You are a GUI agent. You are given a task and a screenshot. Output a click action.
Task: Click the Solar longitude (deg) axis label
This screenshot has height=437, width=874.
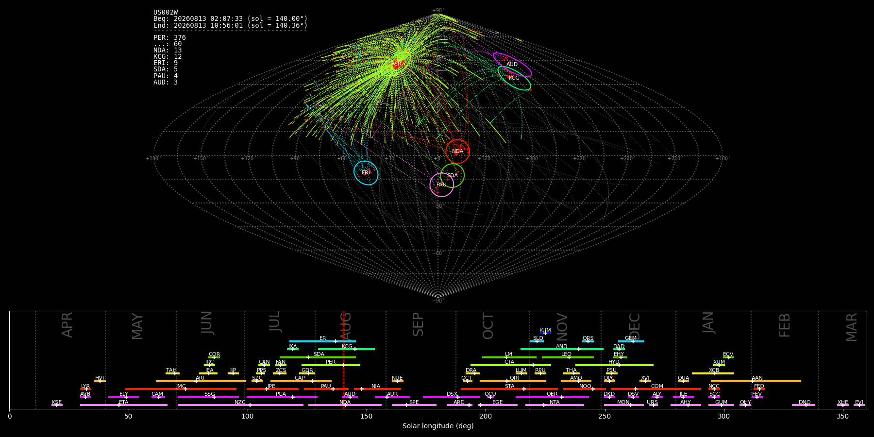tap(438, 426)
